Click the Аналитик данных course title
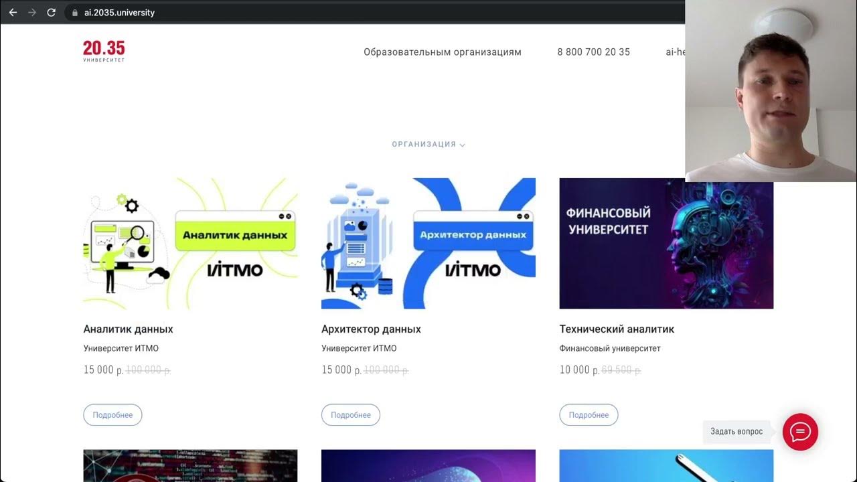This screenshot has width=857, height=482. 129,329
